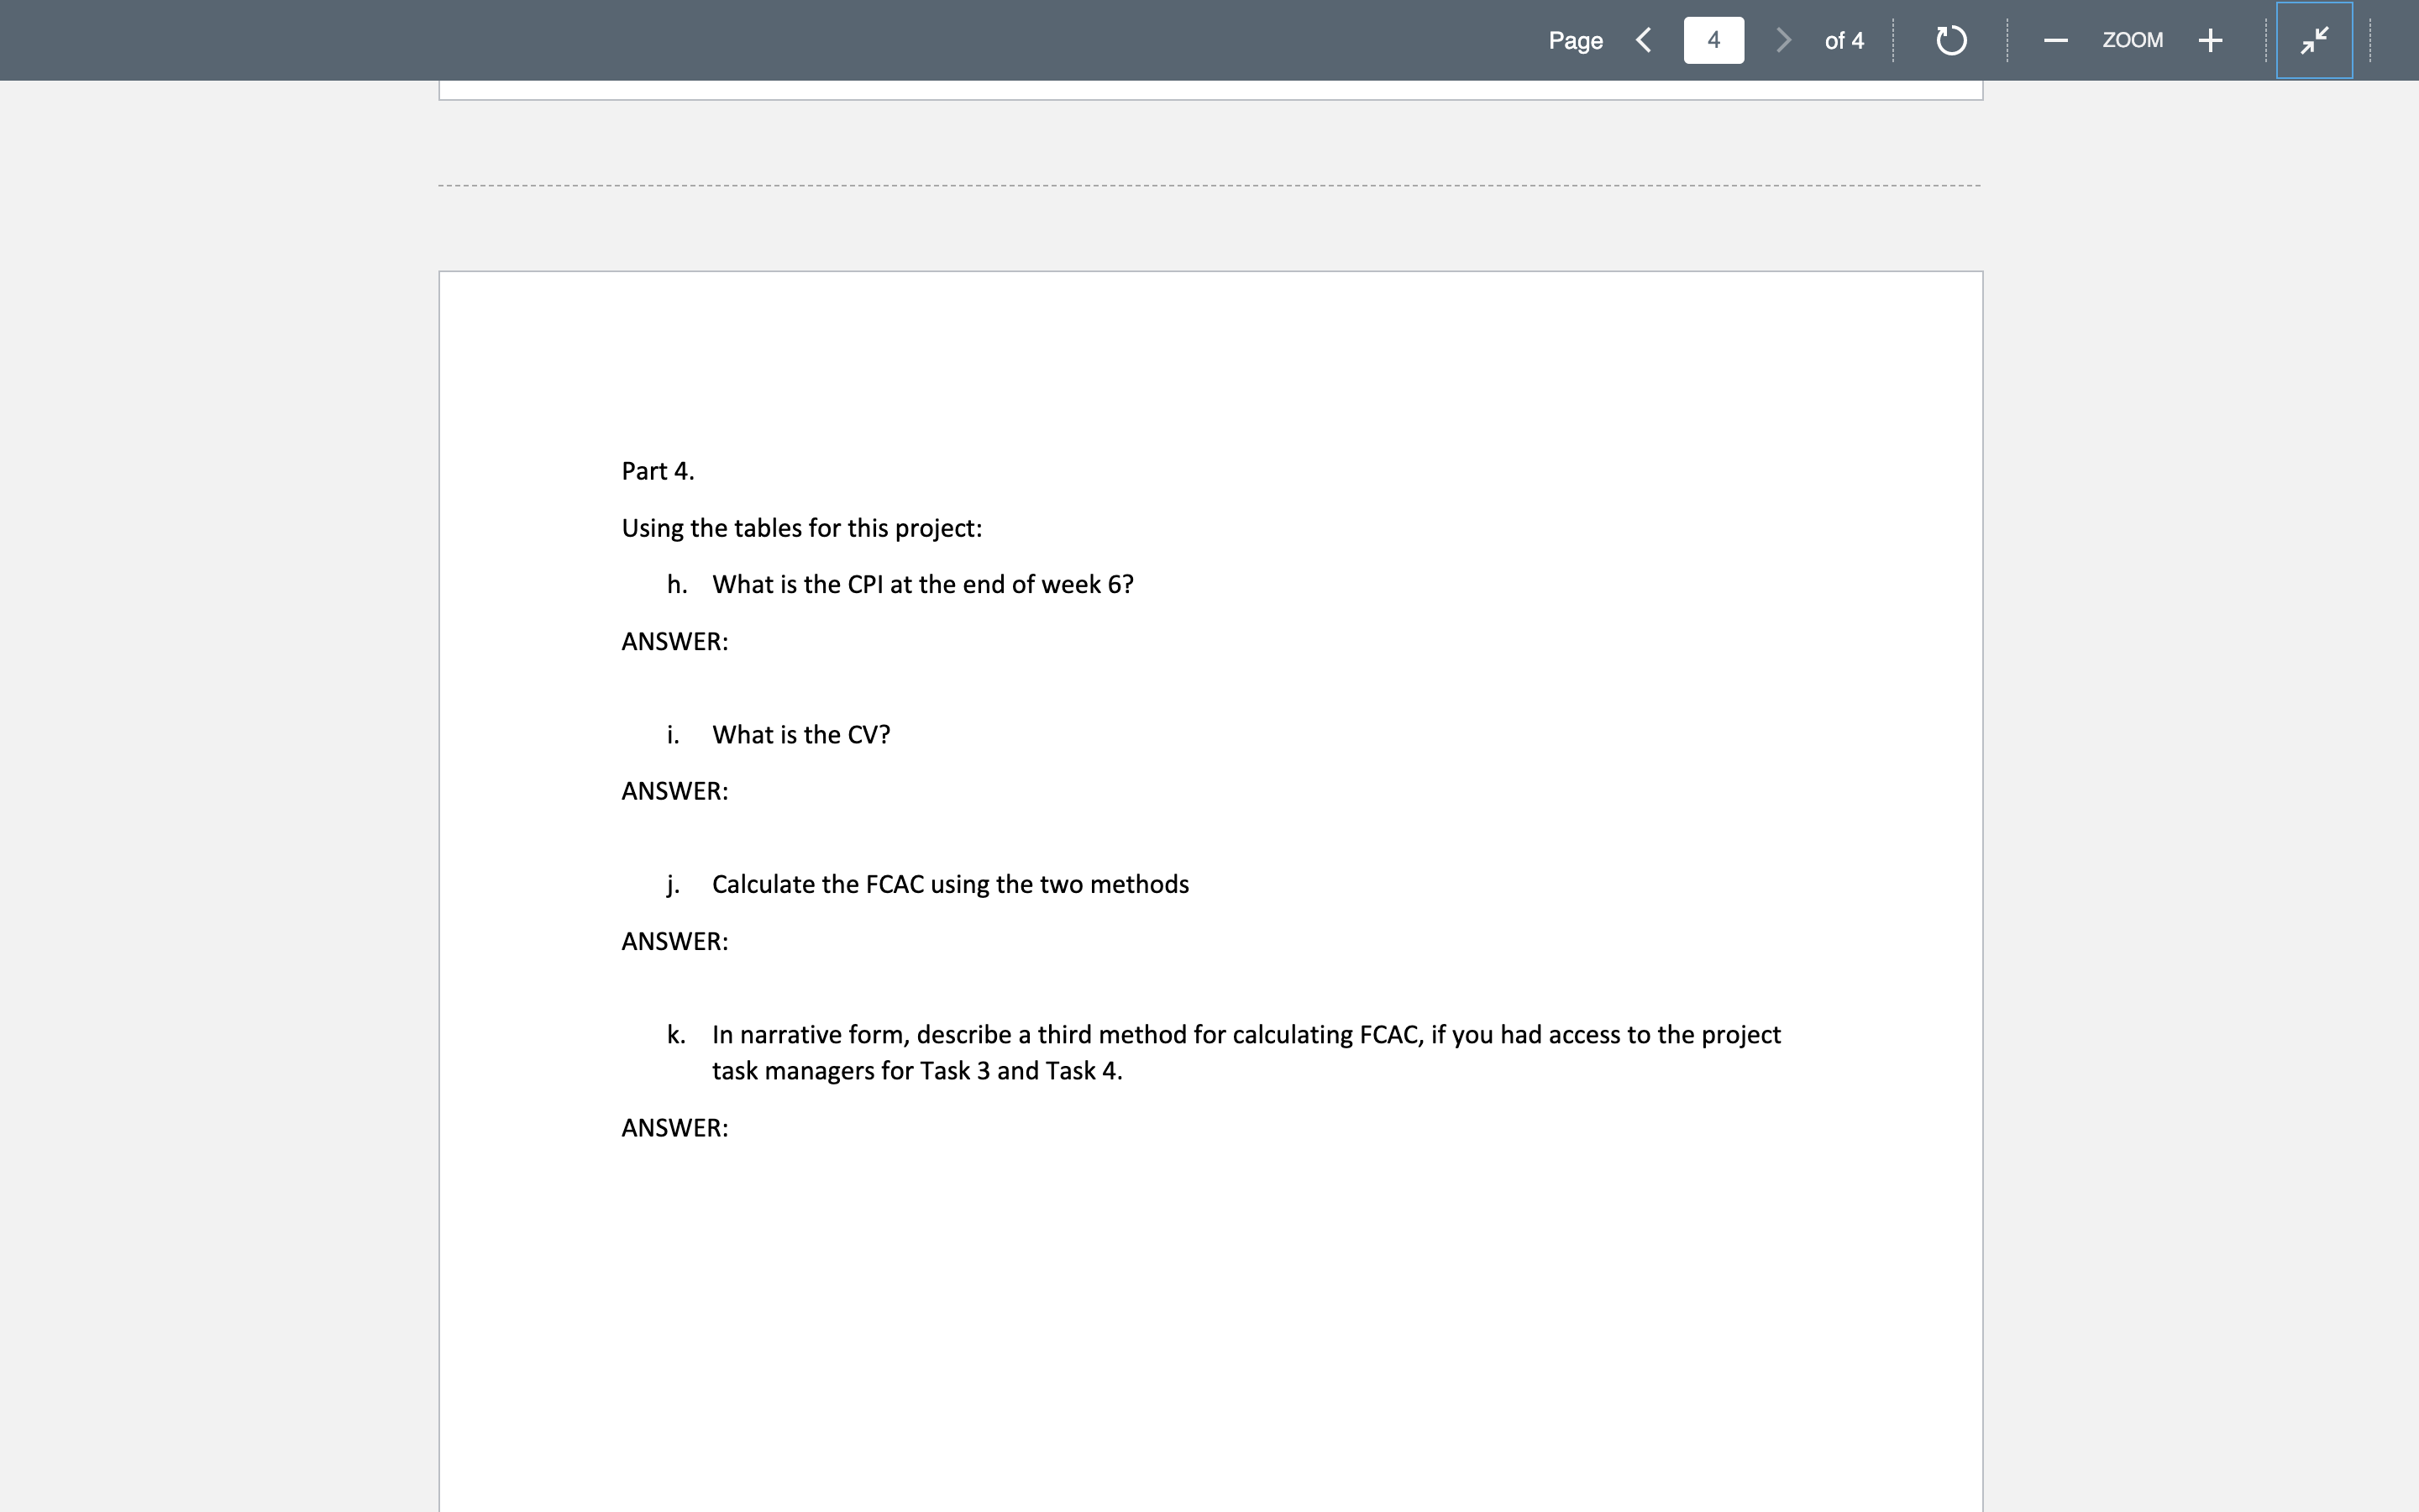Click the ANSWER line below the FCAC question

pos(674,941)
